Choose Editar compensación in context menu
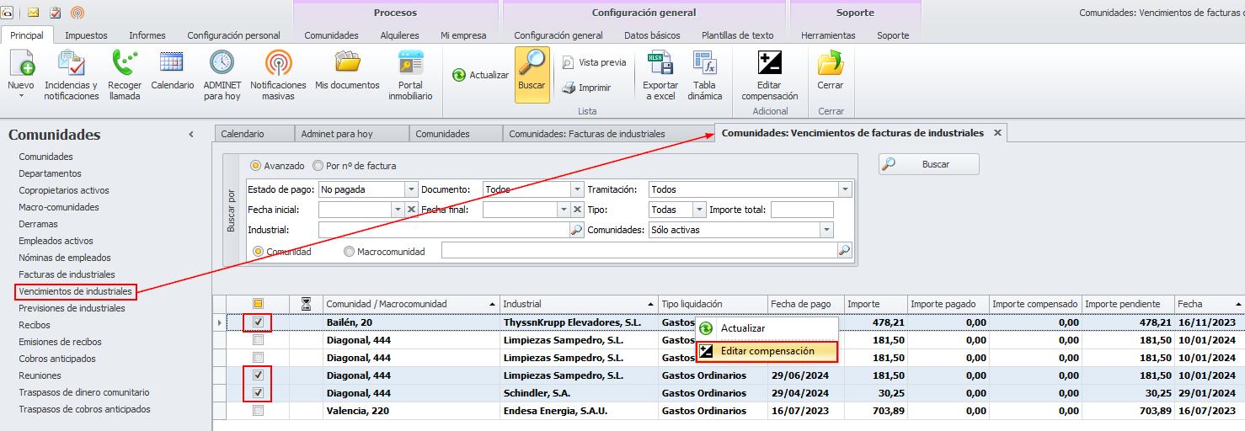Viewport: 1245px width, 431px height. coord(767,351)
